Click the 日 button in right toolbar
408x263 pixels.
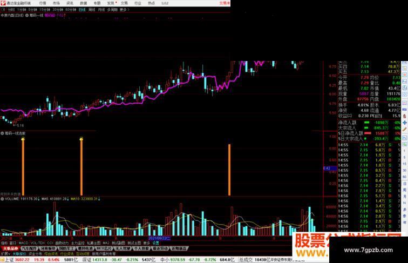pyautogui.click(x=405, y=184)
